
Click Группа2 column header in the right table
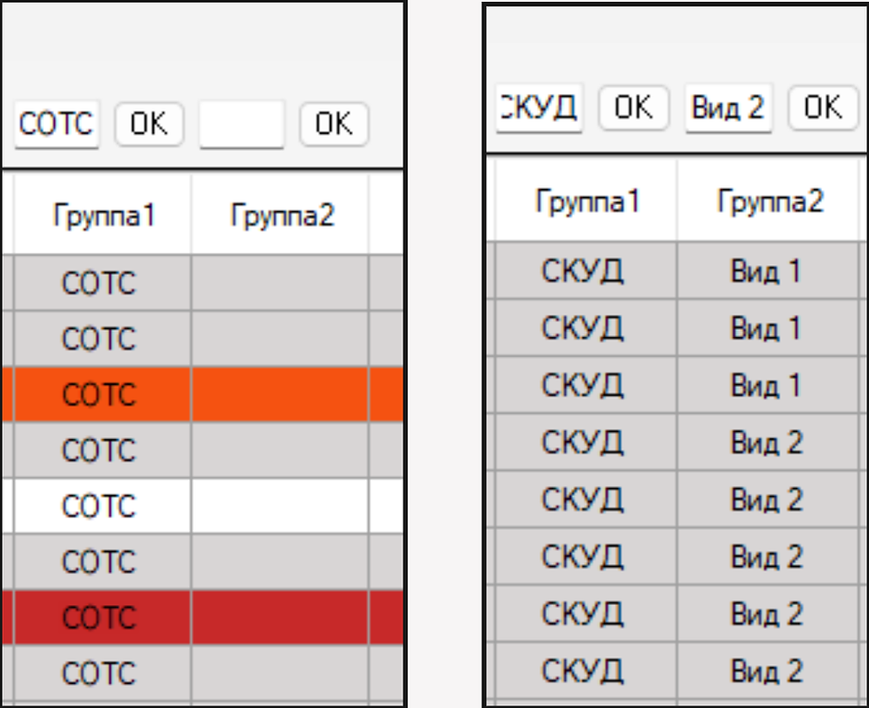point(770,202)
